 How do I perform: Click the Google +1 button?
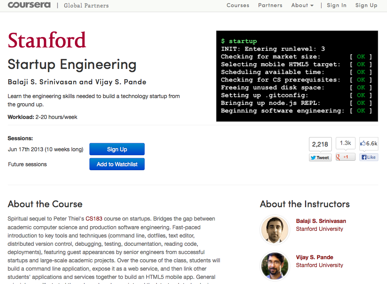pyautogui.click(x=345, y=157)
